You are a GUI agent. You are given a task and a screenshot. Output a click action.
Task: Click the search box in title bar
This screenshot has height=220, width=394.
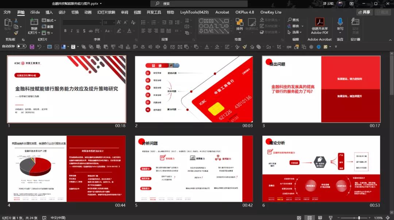(199, 4)
